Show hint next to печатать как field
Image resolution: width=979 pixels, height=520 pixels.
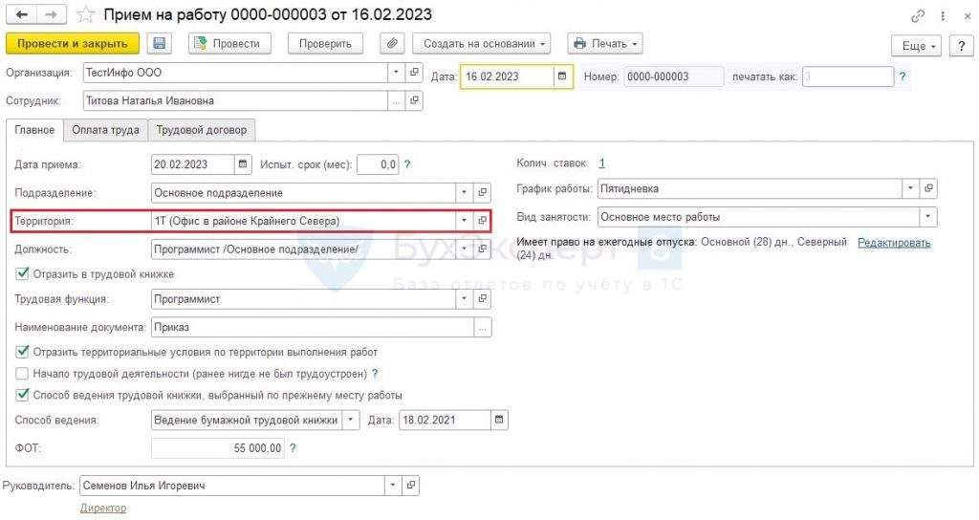point(903,76)
